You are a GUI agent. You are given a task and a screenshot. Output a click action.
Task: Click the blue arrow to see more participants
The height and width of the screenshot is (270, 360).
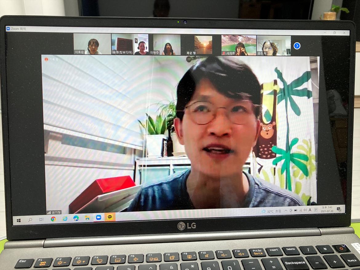(297, 46)
